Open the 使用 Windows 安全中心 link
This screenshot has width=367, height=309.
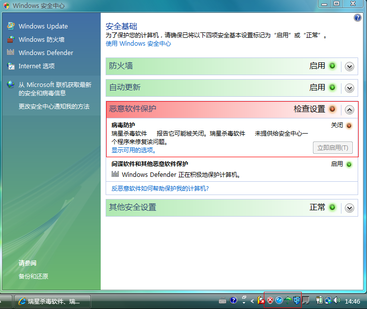[x=139, y=44]
